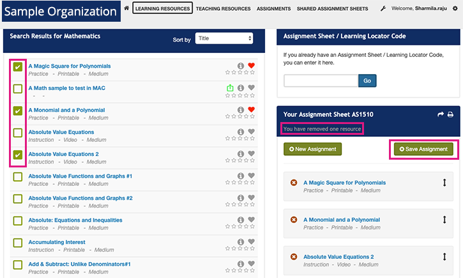Click reorder arrow for Absolute Value Equations 2
Viewport: 463px width, 278px height.
(444, 257)
